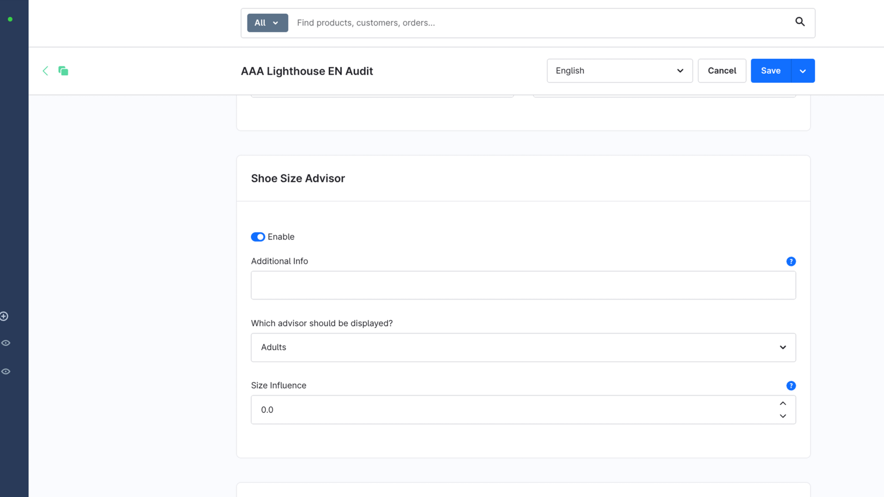884x497 pixels.
Task: Click the Additional Info text field
Action: tap(523, 285)
